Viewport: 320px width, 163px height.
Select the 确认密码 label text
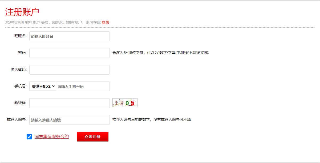point(19,69)
